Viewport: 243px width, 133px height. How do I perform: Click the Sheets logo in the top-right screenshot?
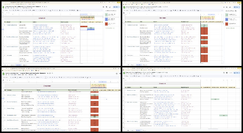[124, 7]
